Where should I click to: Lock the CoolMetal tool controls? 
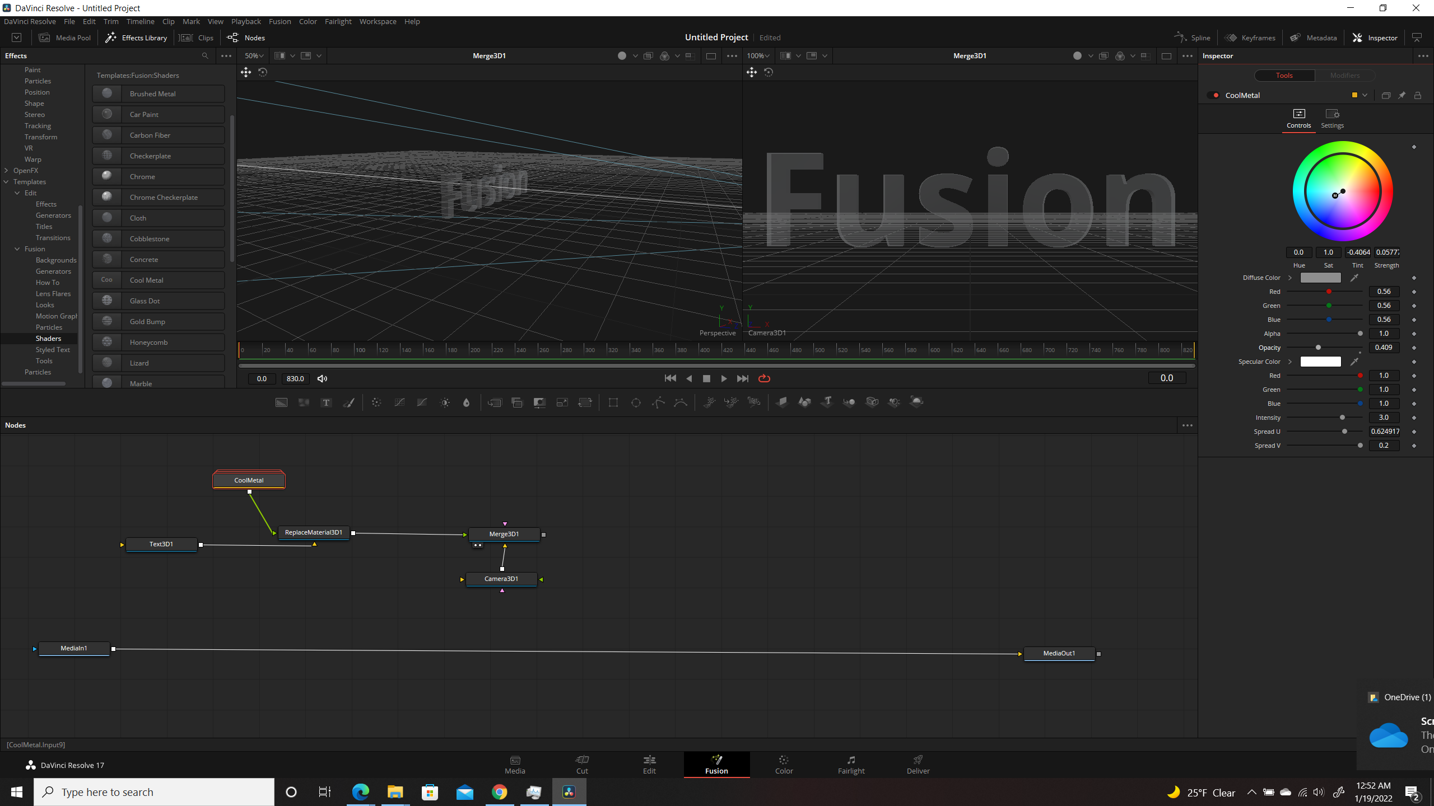click(x=1418, y=96)
